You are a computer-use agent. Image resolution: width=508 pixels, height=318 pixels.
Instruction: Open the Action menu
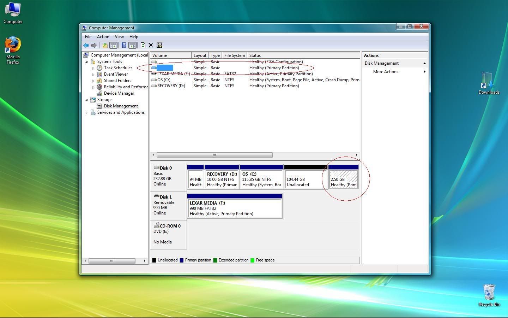tap(103, 36)
